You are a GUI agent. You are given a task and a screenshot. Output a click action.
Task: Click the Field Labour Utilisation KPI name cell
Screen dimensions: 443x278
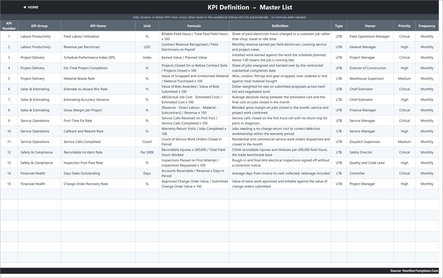[98, 37]
